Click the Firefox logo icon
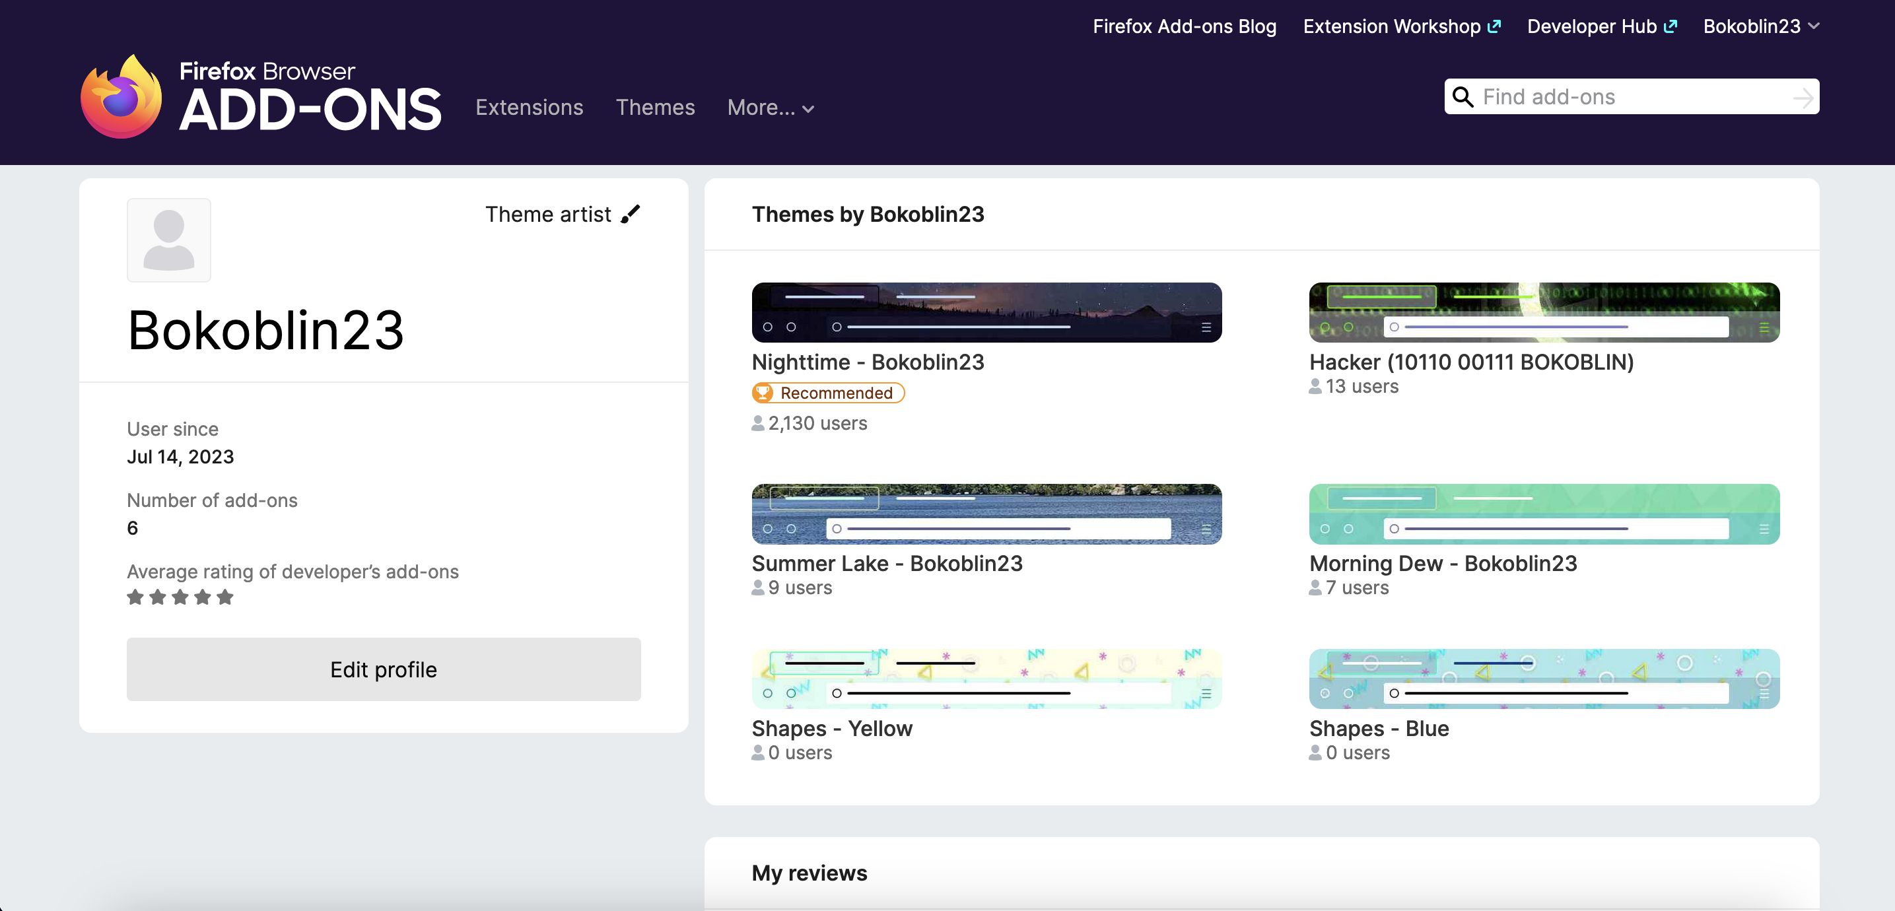The height and width of the screenshot is (911, 1895). [121, 96]
